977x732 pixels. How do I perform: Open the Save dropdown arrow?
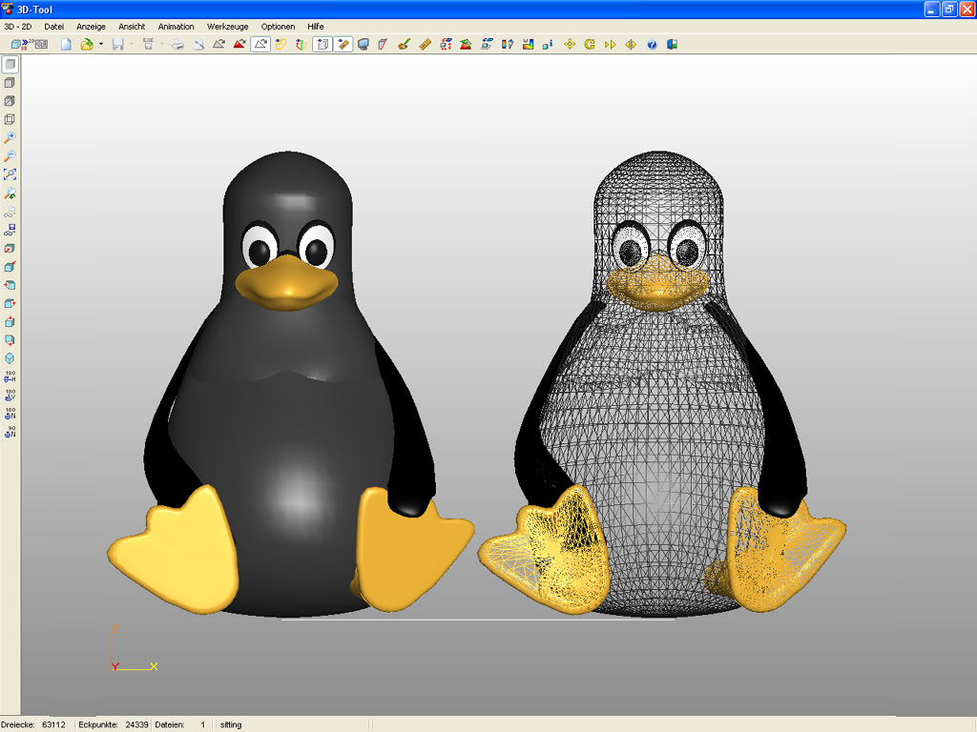click(131, 44)
